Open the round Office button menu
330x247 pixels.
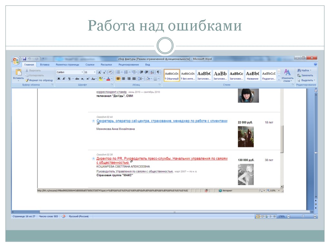point(16,61)
